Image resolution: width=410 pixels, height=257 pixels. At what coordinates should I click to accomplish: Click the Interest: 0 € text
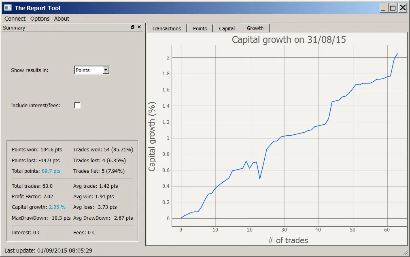pyautogui.click(x=26, y=232)
